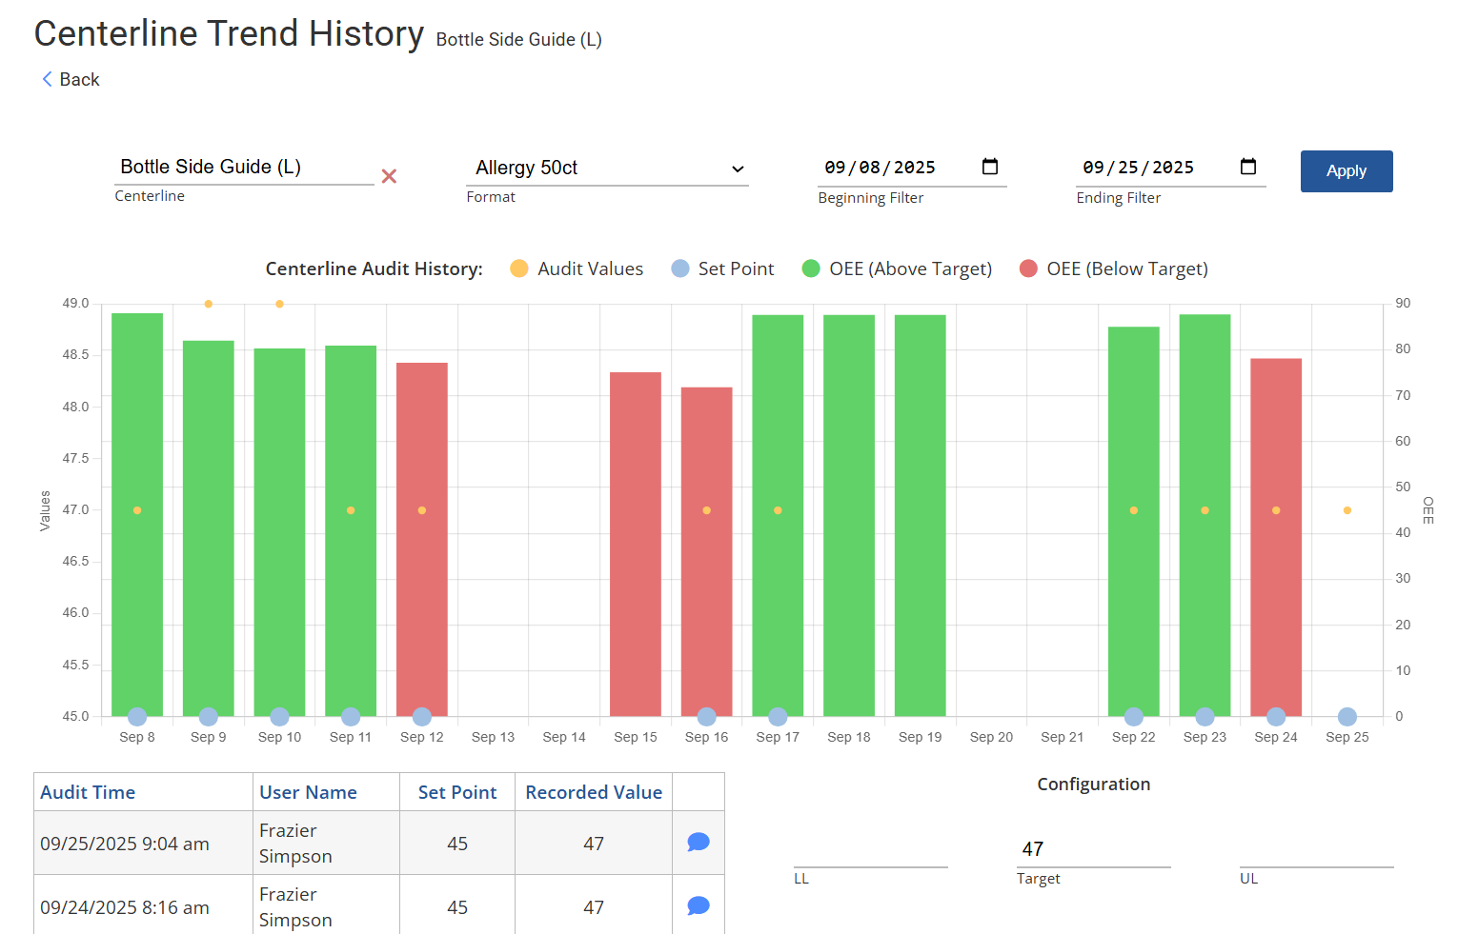The image size is (1458, 934).
Task: Click the Sep 25 set point marker
Action: 1347,717
